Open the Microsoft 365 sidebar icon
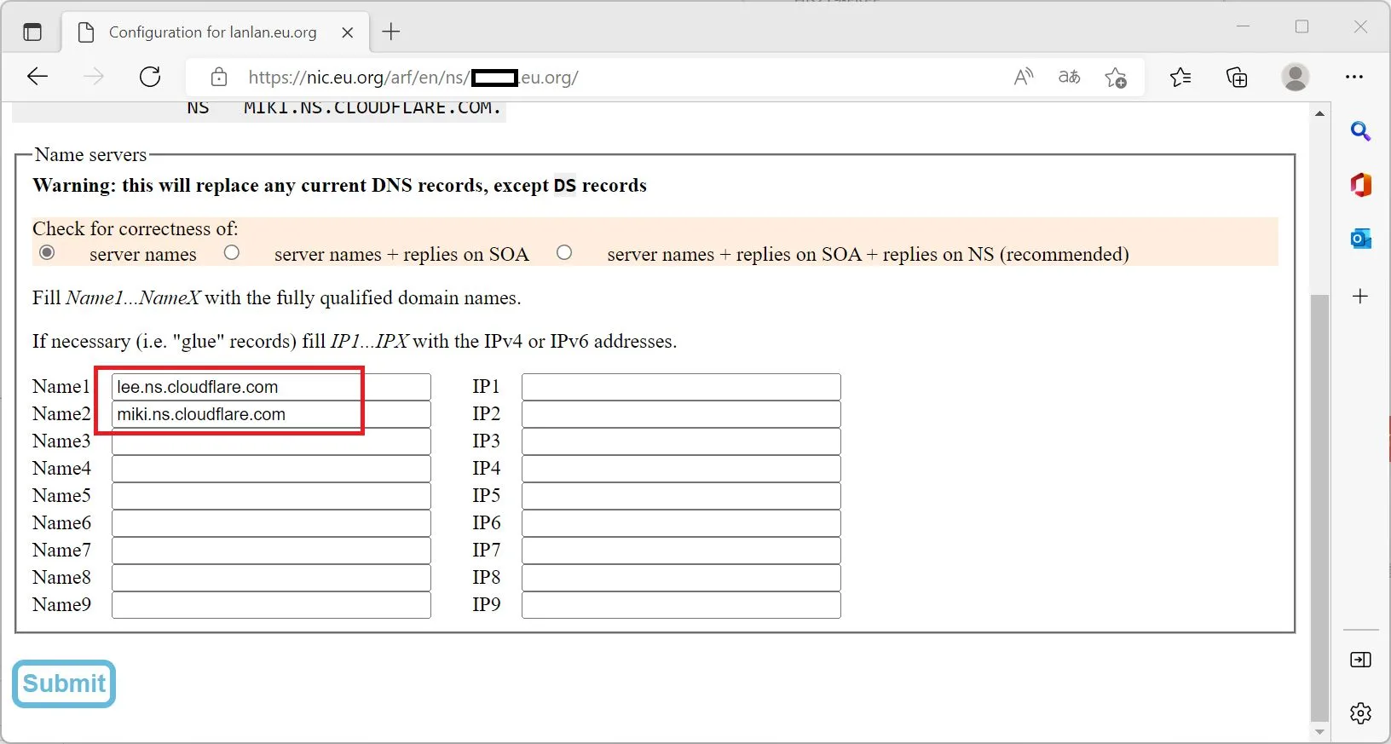This screenshot has width=1391, height=744. pyautogui.click(x=1360, y=185)
